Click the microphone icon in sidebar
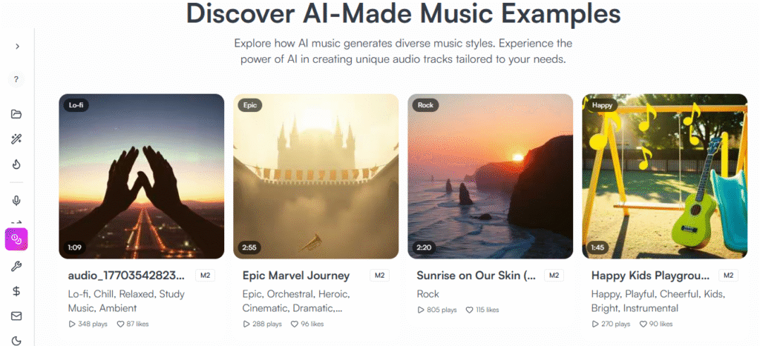 [x=16, y=200]
